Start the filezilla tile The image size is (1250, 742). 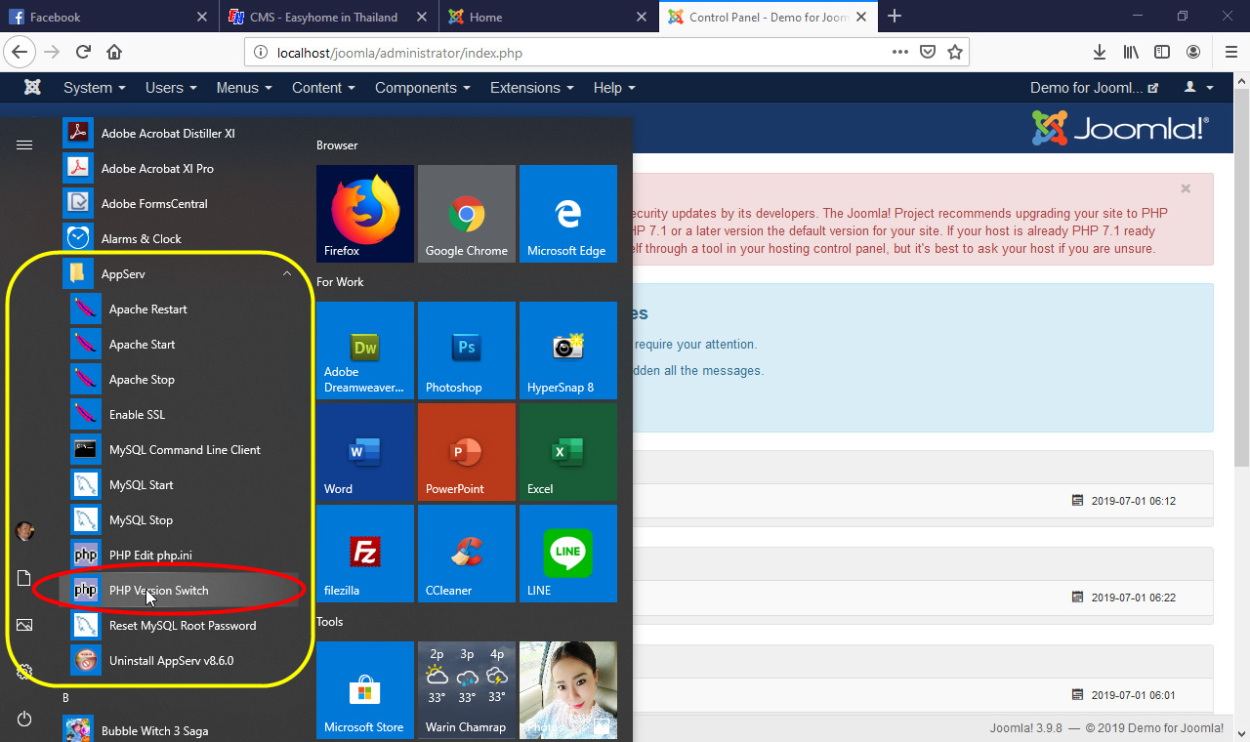pyautogui.click(x=364, y=553)
